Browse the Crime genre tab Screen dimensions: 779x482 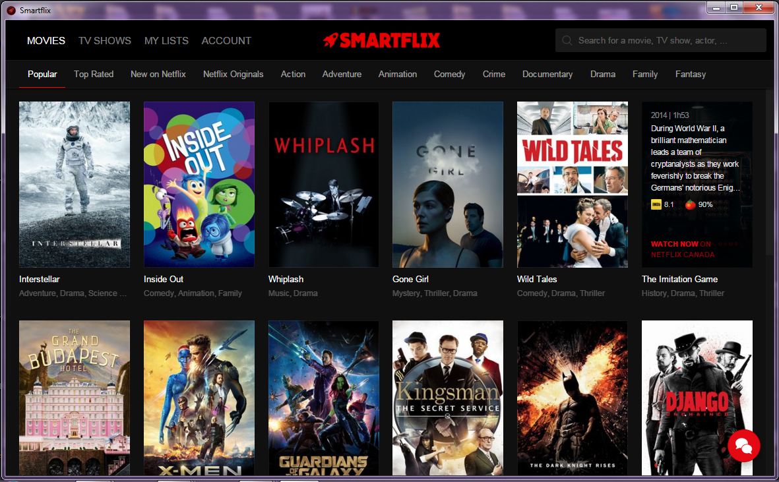point(494,74)
